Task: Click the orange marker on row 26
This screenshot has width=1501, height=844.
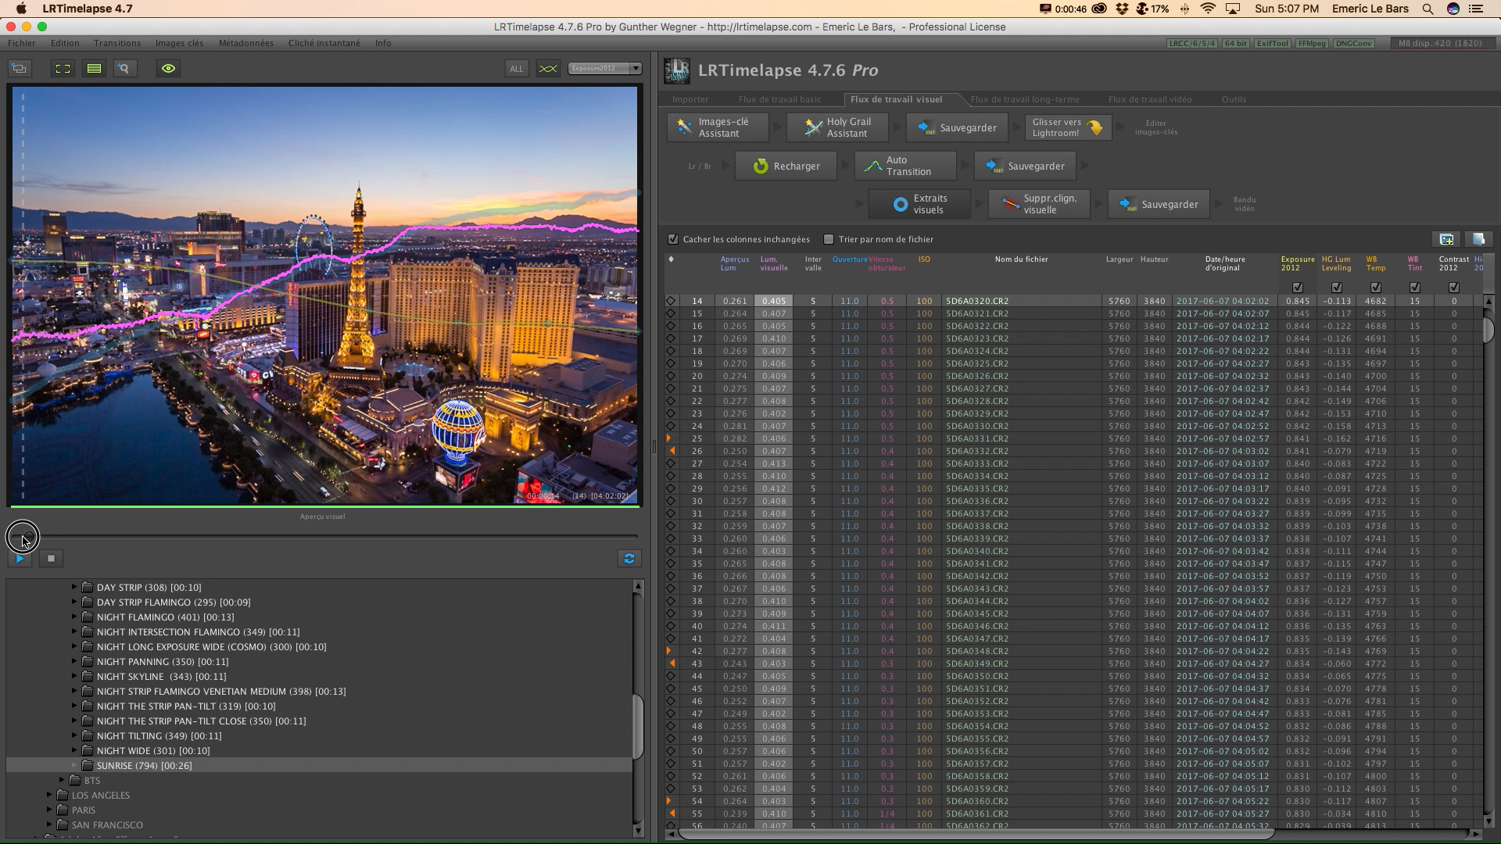Action: pyautogui.click(x=672, y=451)
